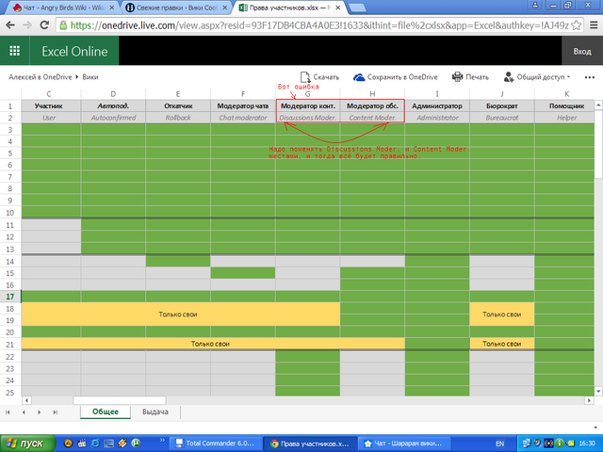The image size is (603, 452).
Task: Go to the previous sheet using the arrow
Action: click(x=24, y=412)
